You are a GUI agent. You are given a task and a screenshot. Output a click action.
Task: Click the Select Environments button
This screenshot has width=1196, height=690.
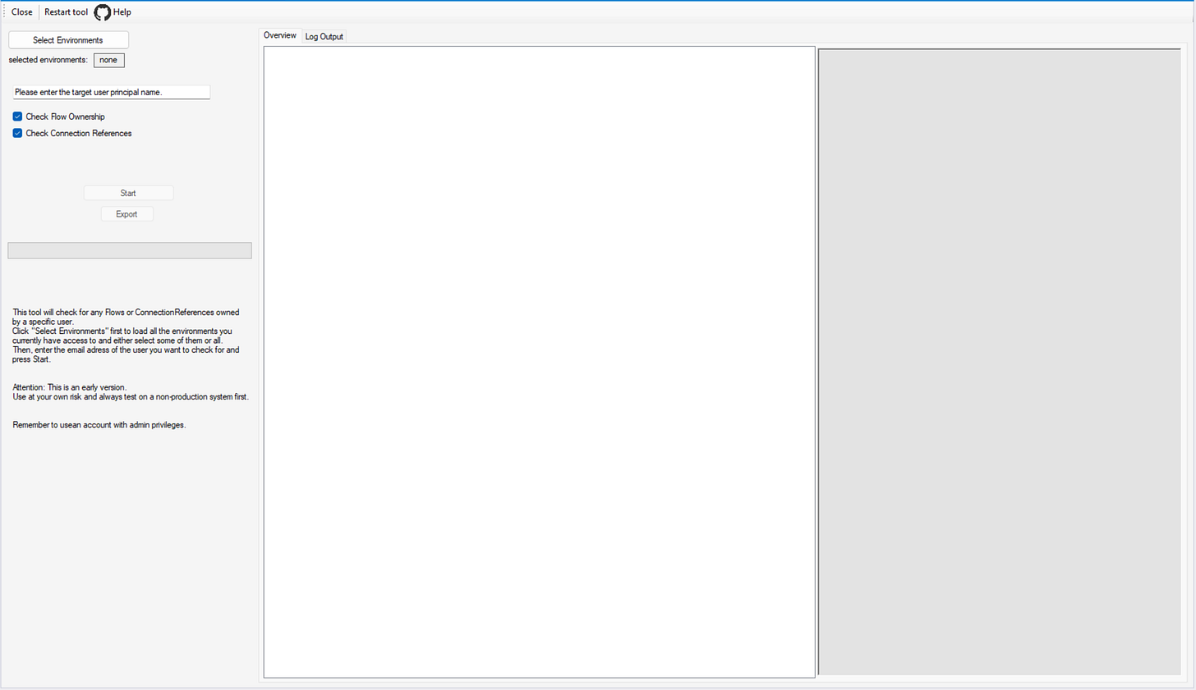[68, 40]
